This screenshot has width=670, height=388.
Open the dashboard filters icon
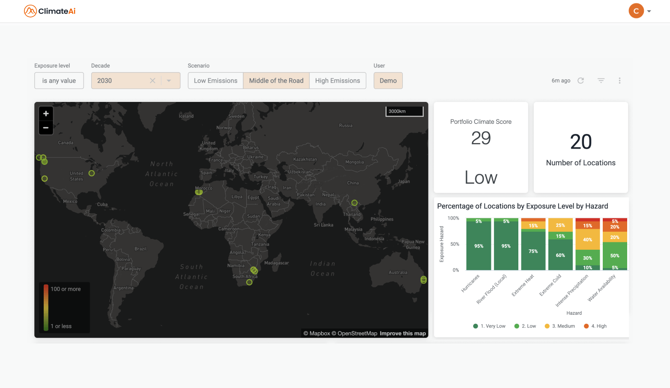click(x=601, y=81)
